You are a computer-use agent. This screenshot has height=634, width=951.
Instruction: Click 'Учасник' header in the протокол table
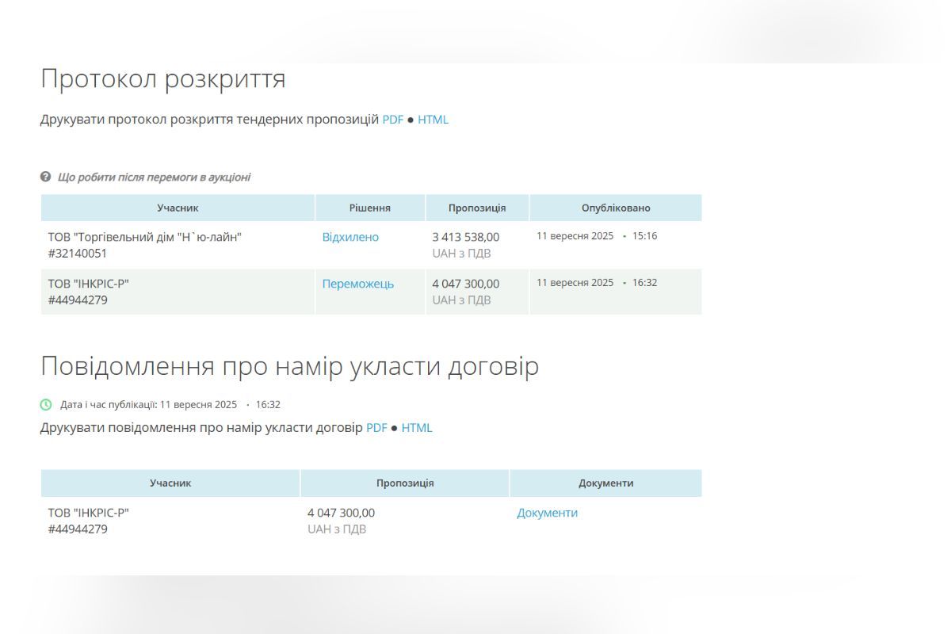(178, 208)
